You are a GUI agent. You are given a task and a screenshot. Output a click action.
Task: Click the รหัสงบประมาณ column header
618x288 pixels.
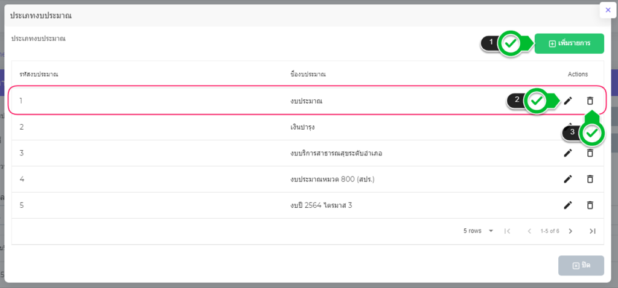pyautogui.click(x=39, y=74)
